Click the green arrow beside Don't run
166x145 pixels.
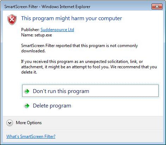click(x=27, y=91)
